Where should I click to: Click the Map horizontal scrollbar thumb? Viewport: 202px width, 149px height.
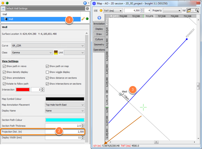(156, 142)
